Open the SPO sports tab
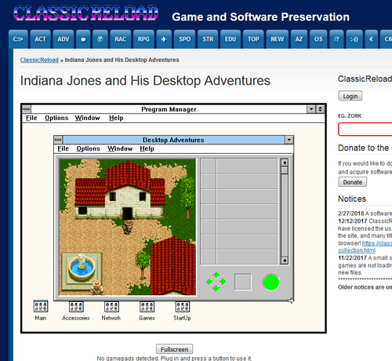 [x=185, y=39]
